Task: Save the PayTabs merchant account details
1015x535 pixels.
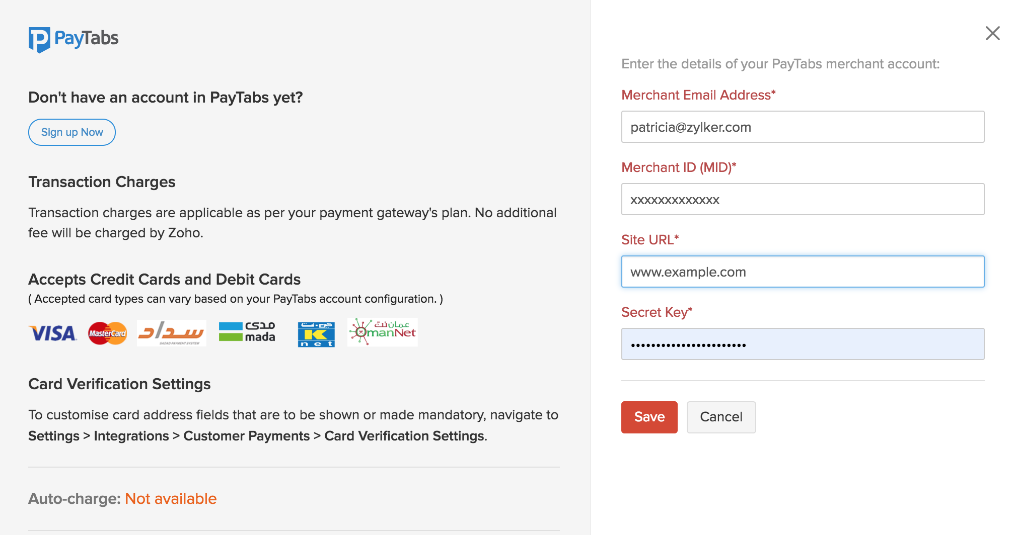Action: coord(649,417)
